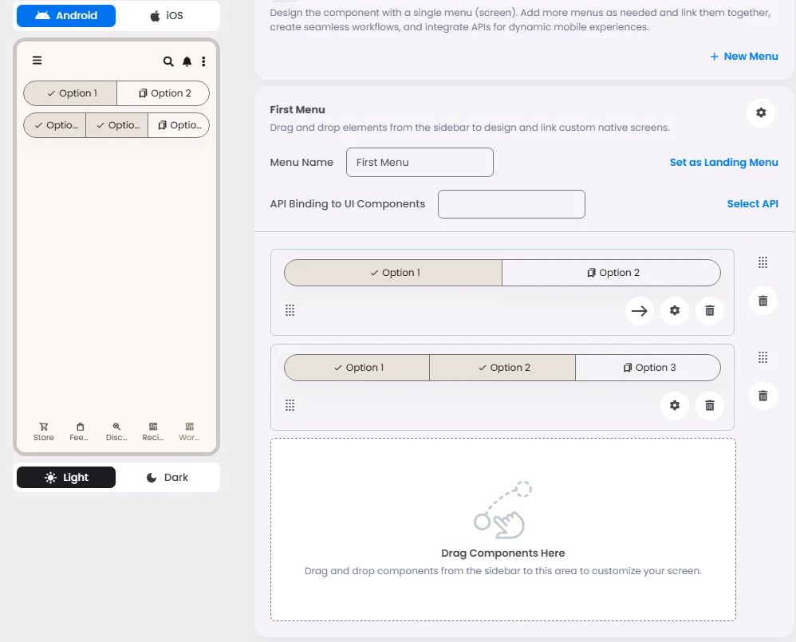Image resolution: width=796 pixels, height=642 pixels.
Task: Select Light theme mode
Action: point(66,478)
